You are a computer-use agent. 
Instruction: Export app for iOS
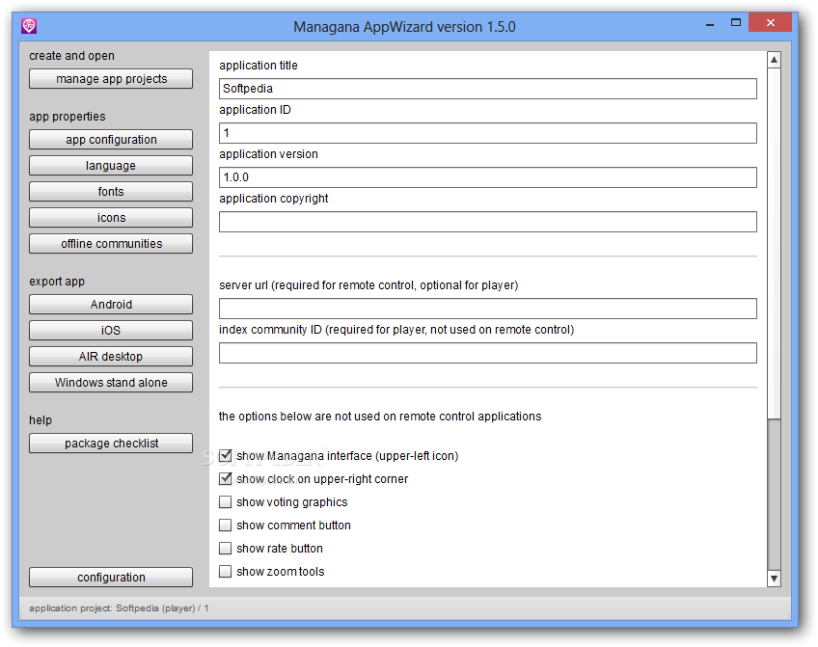tap(111, 331)
